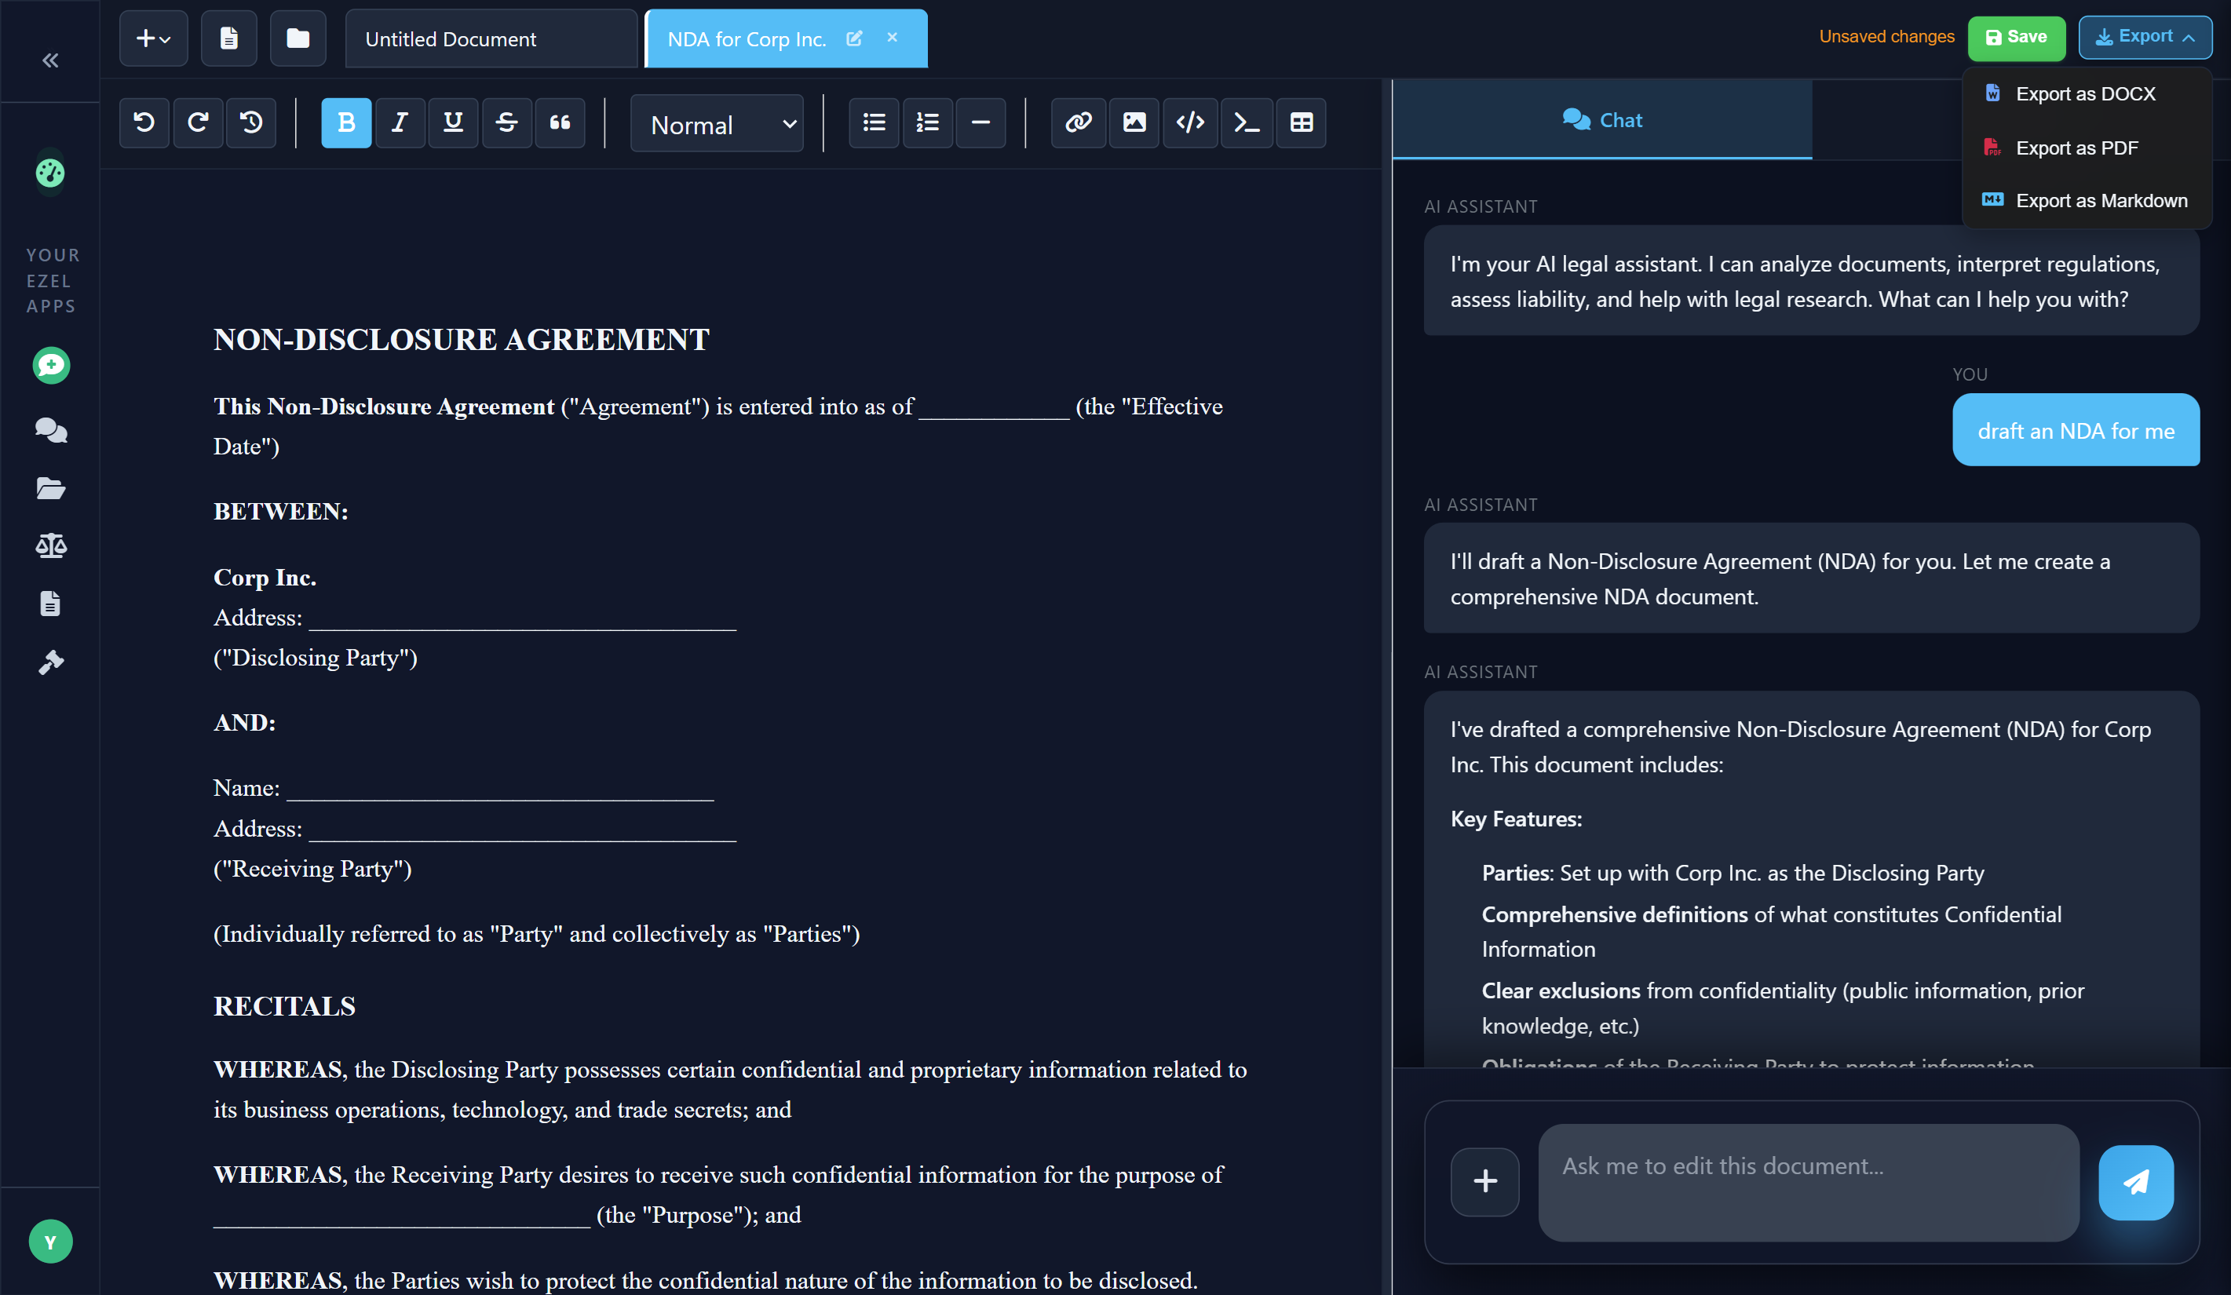The image size is (2231, 1295).
Task: Toggle italic formatting
Action: [x=400, y=123]
